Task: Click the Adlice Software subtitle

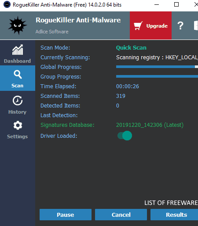Action: pos(52,32)
